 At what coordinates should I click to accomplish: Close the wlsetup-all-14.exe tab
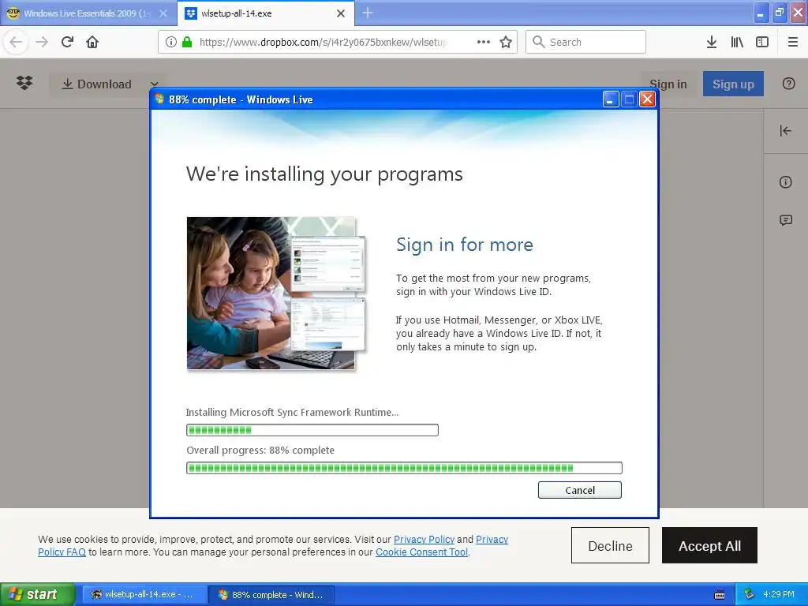coord(341,13)
